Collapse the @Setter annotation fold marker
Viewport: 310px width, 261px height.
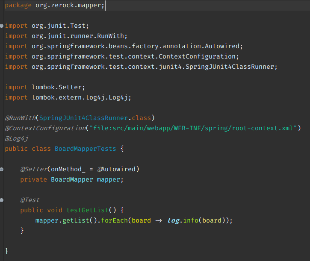2,169
